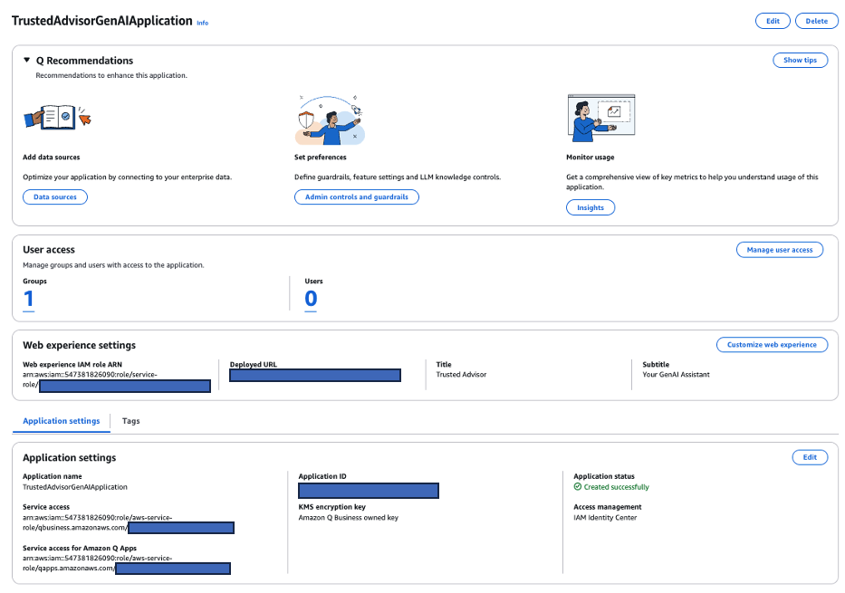Select the TrustedAdvisorGenAIApplication page heading
845x593 pixels.
pos(101,21)
